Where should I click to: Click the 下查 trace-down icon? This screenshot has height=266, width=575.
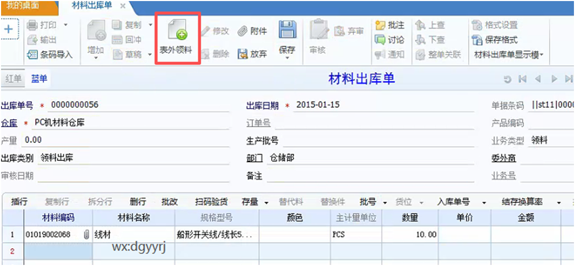pos(420,39)
